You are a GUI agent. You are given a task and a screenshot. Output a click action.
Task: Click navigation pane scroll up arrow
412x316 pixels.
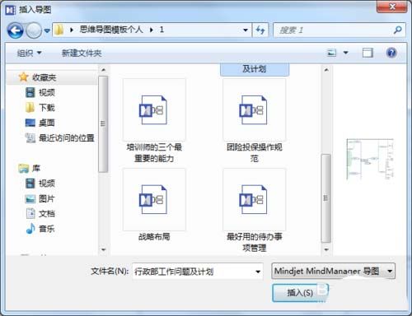(x=103, y=70)
